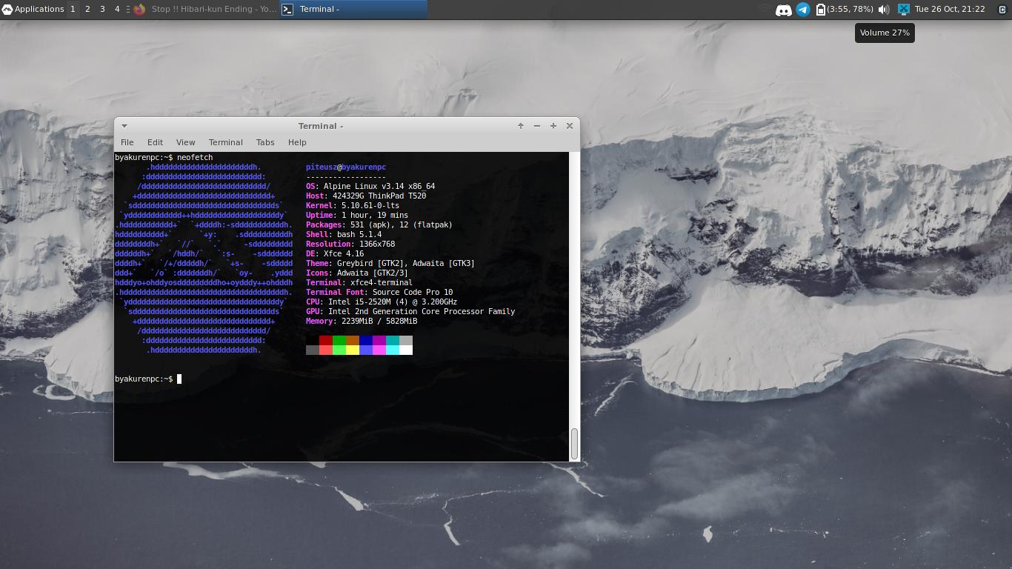Image resolution: width=1012 pixels, height=569 pixels.
Task: Click the terminal icon in the taskbar
Action: tap(287, 9)
